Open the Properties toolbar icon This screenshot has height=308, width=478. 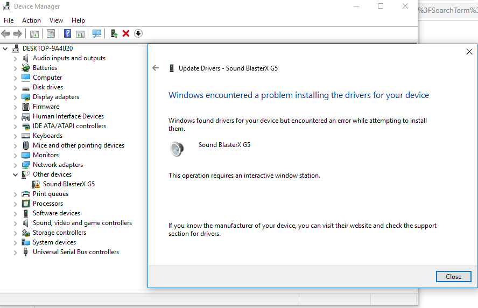51,33
